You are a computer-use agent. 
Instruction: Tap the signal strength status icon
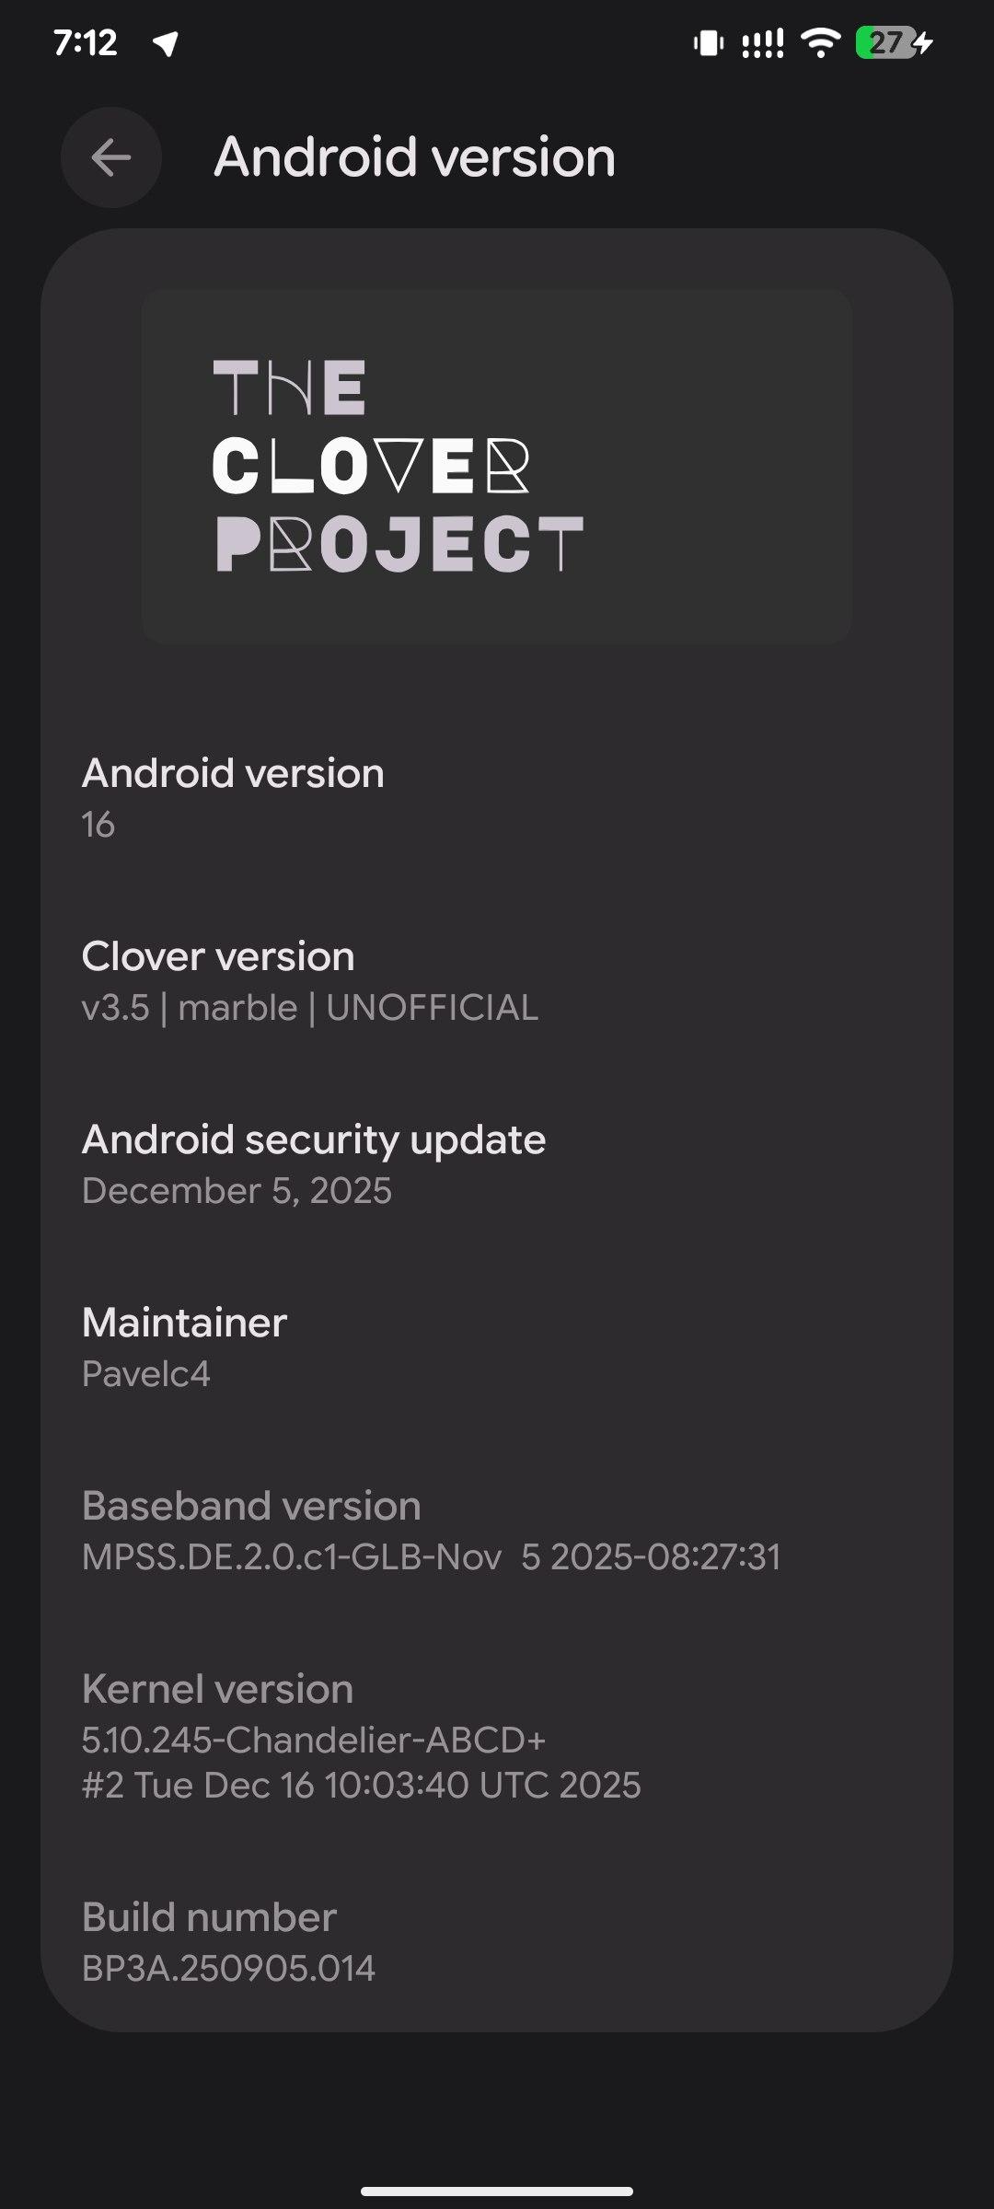pyautogui.click(x=763, y=43)
